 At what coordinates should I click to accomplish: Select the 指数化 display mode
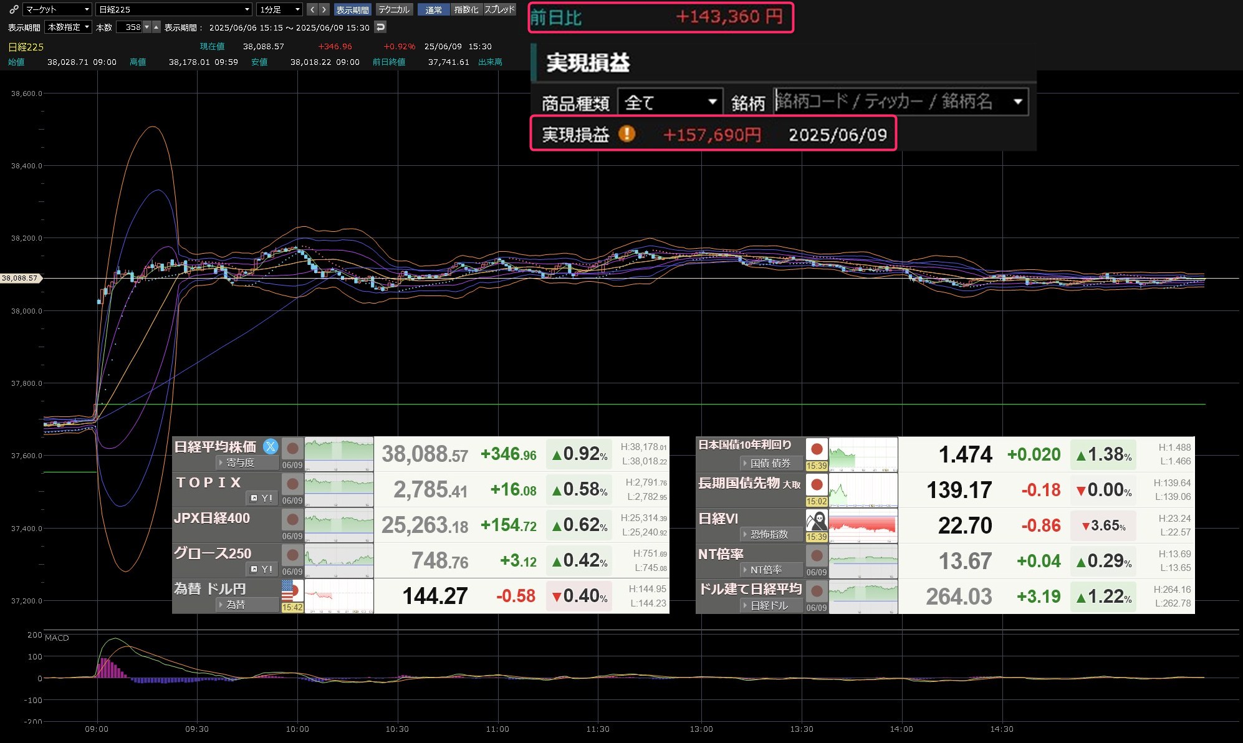click(466, 9)
